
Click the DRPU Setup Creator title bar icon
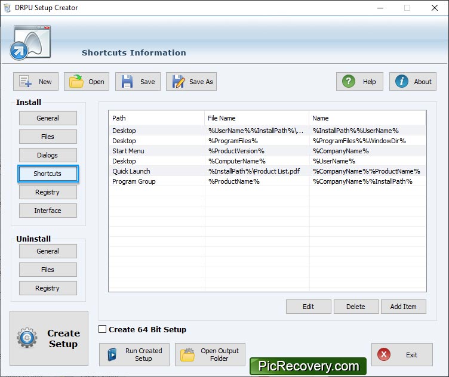[x=7, y=8]
